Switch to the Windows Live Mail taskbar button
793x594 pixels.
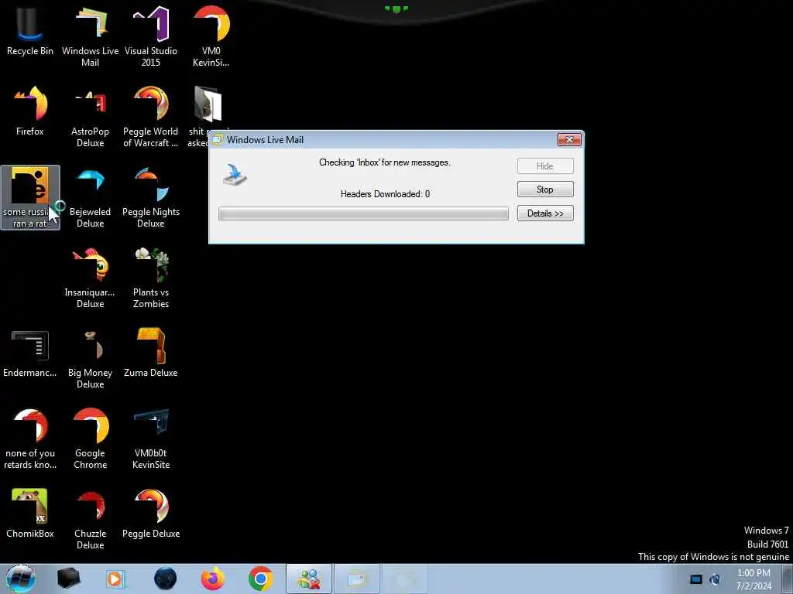[x=356, y=579]
